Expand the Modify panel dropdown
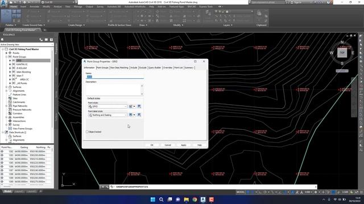 (178, 25)
